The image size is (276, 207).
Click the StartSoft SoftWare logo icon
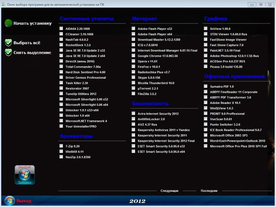point(25,175)
